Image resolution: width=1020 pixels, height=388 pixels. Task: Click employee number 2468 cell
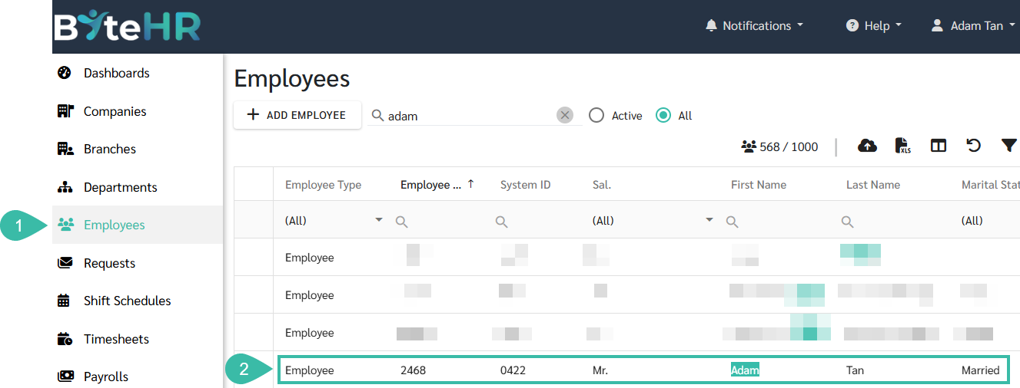413,370
